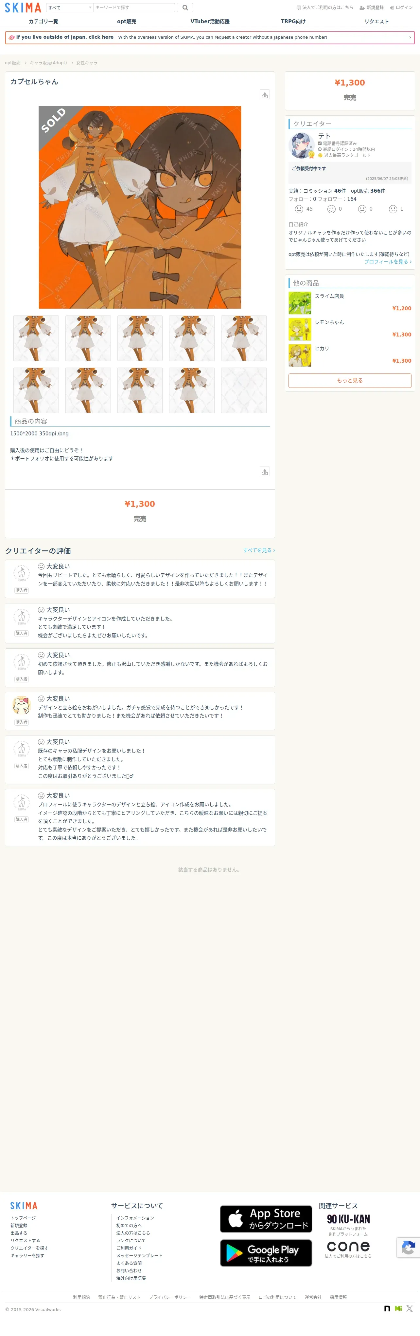Click the cat avatar of the fourth reviewer
The width and height of the screenshot is (420, 1336).
[21, 705]
